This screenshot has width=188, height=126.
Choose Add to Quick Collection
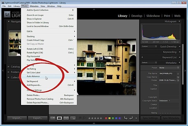[x=49, y=10]
